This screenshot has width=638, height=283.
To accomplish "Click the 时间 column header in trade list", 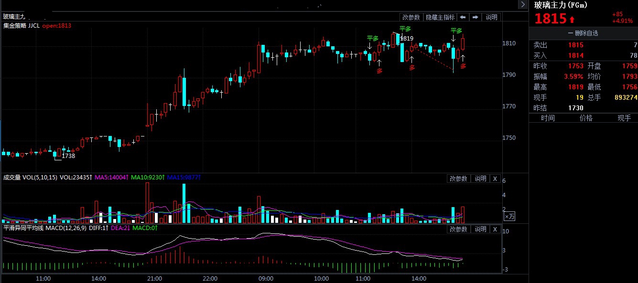I will (548, 118).
